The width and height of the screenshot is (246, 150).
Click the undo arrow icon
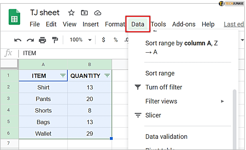(18, 40)
